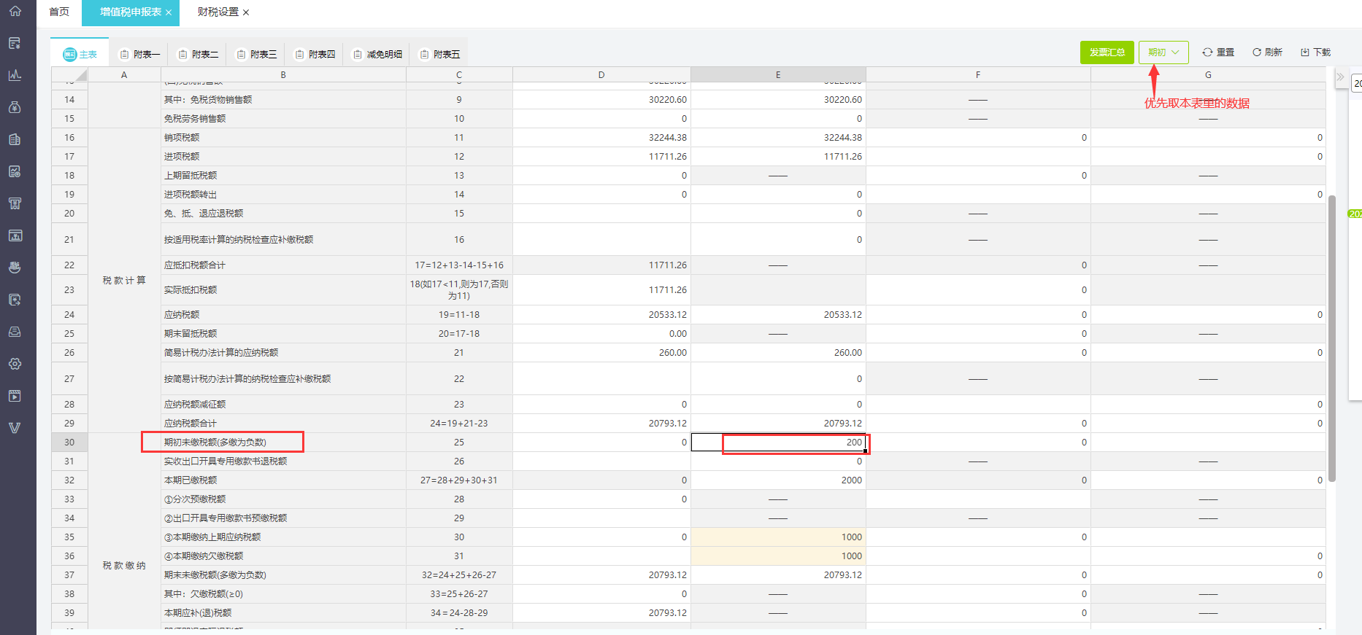The width and height of the screenshot is (1362, 635).
Task: Close the 财税设置 tab
Action: (246, 12)
